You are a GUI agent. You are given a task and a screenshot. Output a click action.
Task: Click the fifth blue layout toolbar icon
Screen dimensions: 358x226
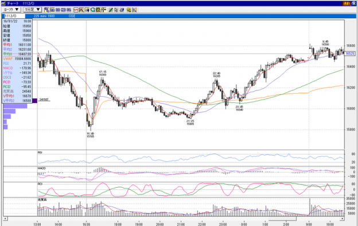coord(69,10)
